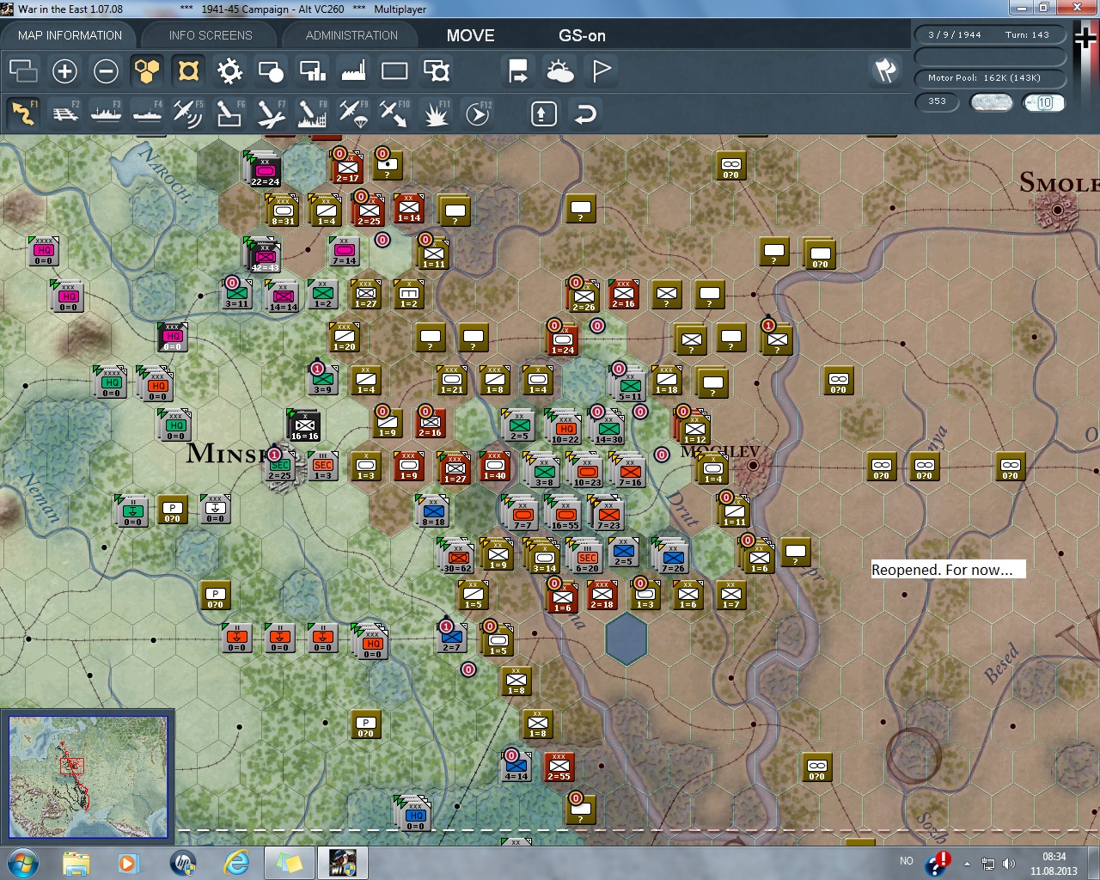Select the F9 air transport mode
This screenshot has width=1100, height=880.
click(x=353, y=113)
